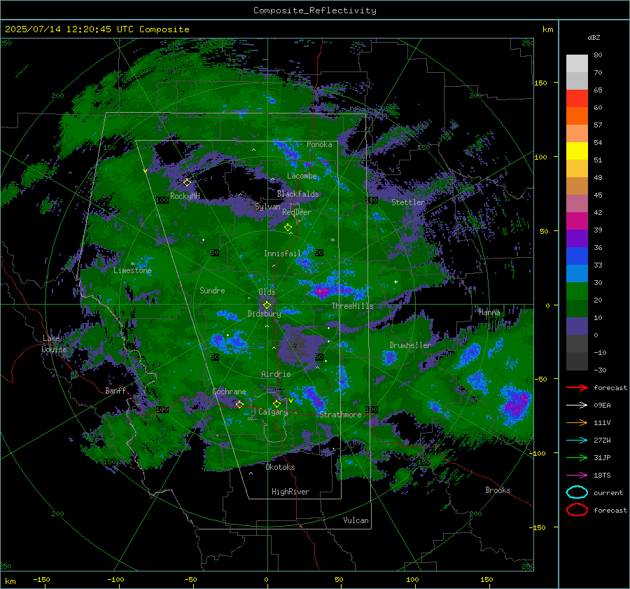Click the white 09EA arrow legend icon

coord(577,405)
